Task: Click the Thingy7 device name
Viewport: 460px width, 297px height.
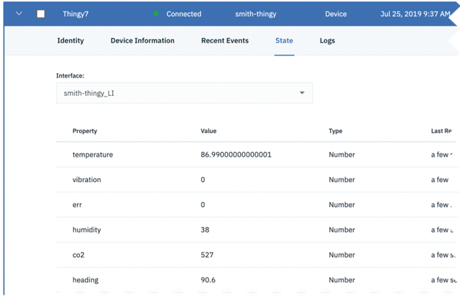Action: [x=76, y=14]
